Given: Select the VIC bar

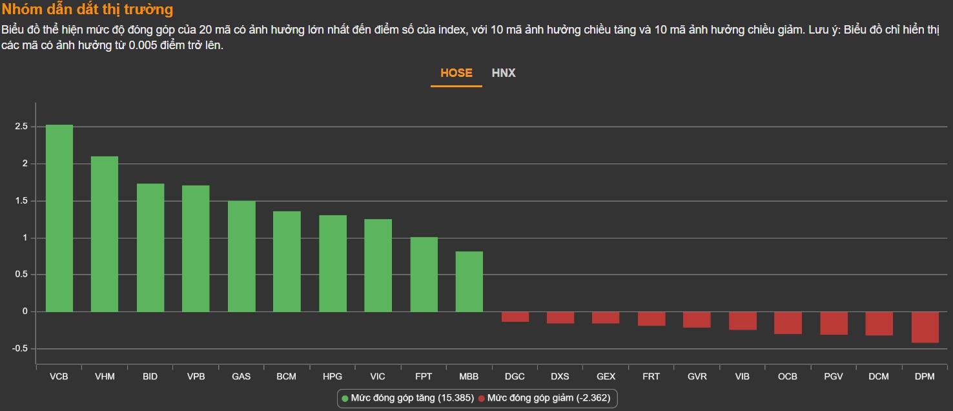Looking at the screenshot, I should pyautogui.click(x=378, y=266).
